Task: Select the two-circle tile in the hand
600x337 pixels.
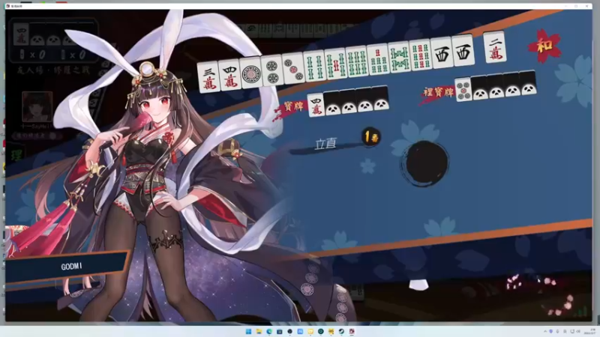Action: pos(272,70)
